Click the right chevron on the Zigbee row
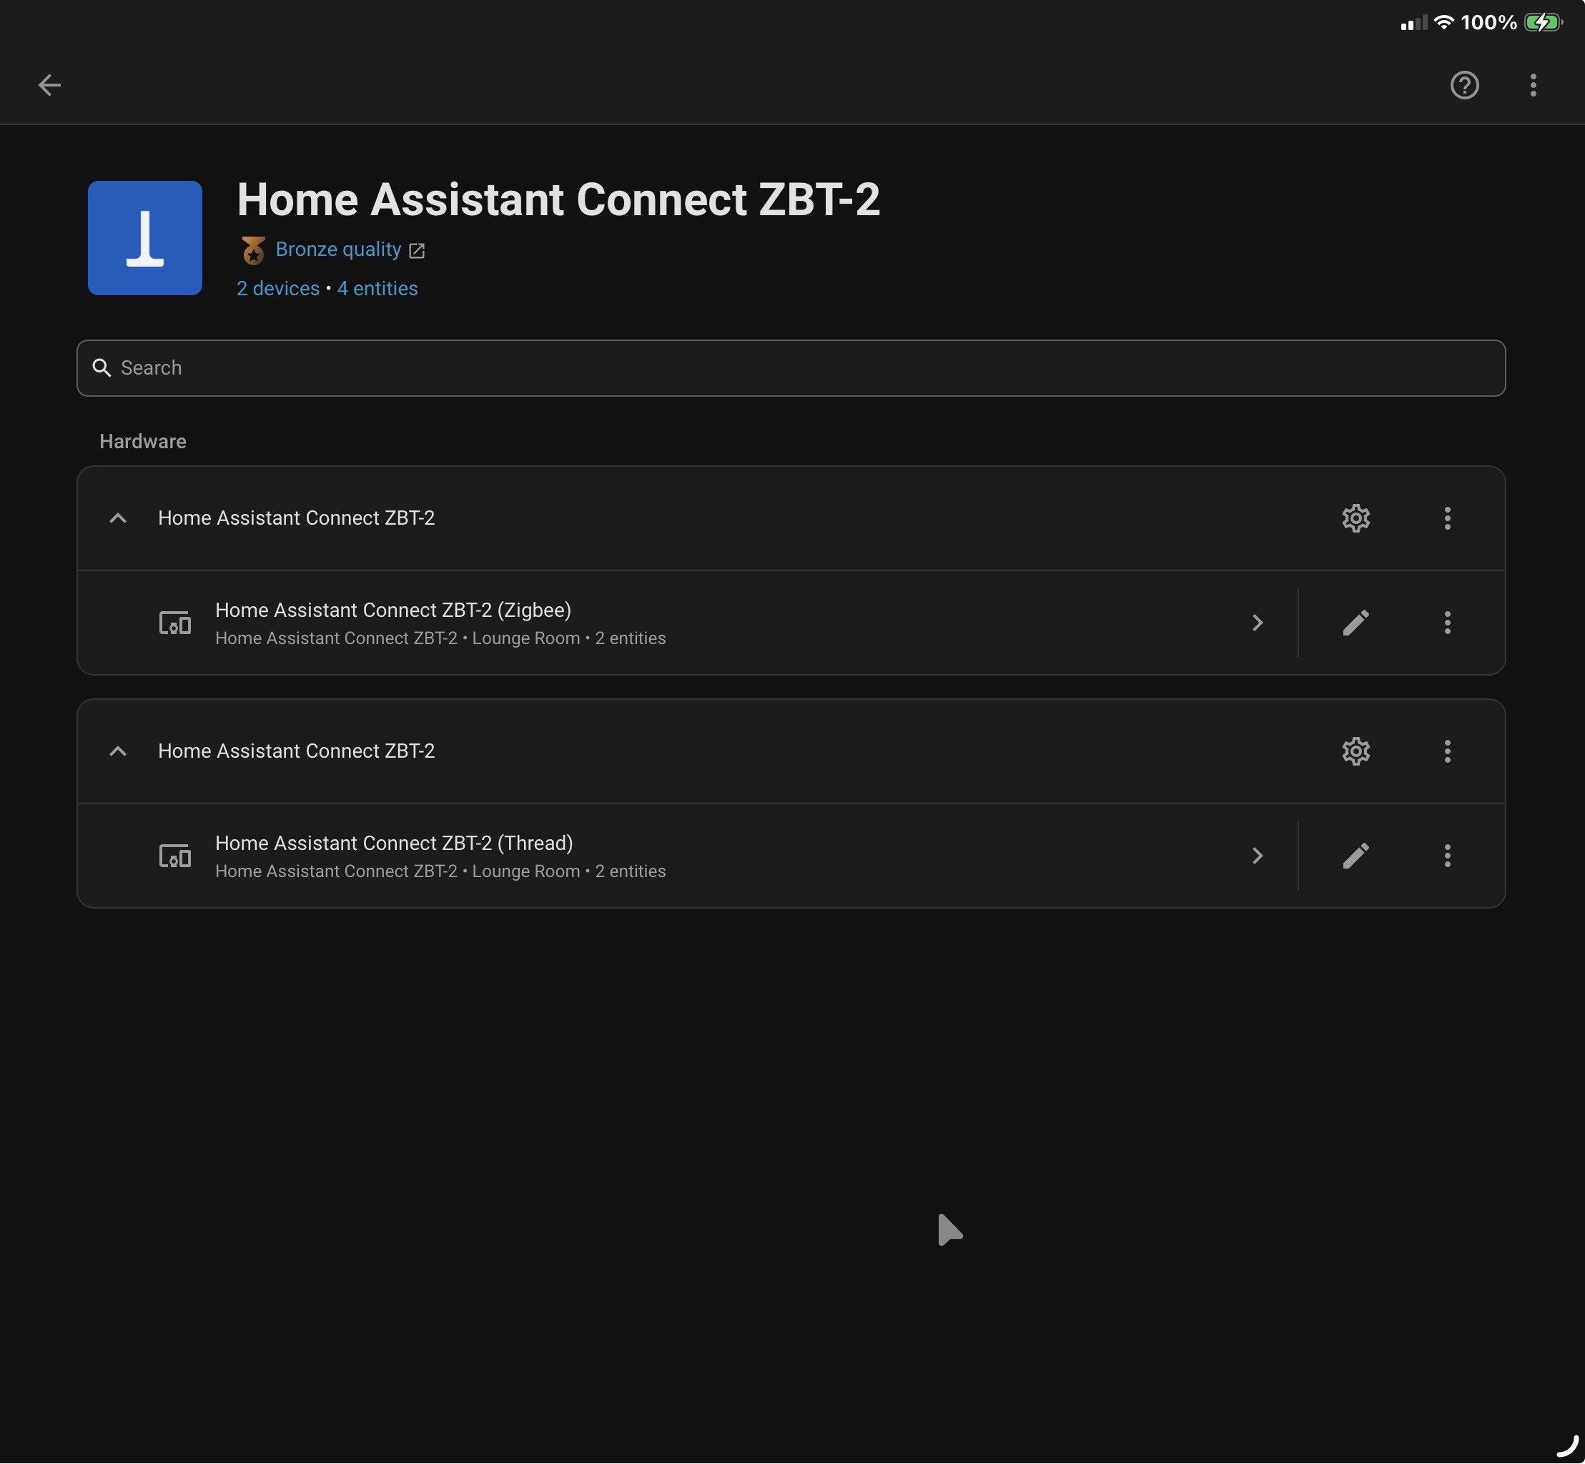The image size is (1585, 1464). [1257, 623]
